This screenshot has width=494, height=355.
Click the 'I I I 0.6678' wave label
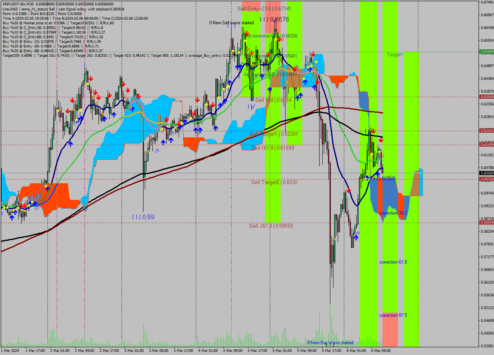coord(274,19)
